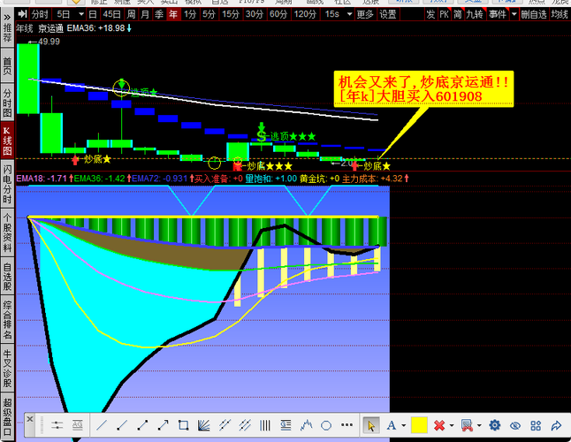Image resolution: width=571 pixels, height=442 pixels.
Task: Click the clear-all drawings eraser icon
Action: point(467,425)
